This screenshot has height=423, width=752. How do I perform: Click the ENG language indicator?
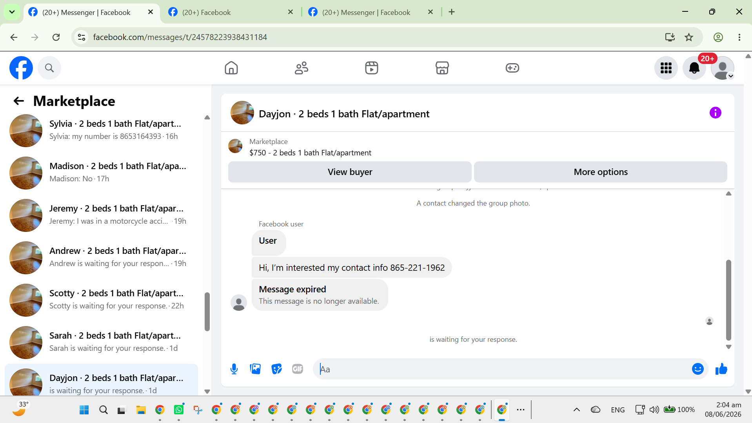click(x=618, y=410)
